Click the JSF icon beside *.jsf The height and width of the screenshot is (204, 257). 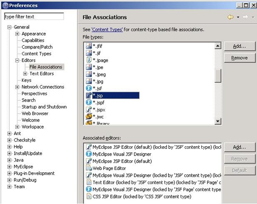pyautogui.click(x=89, y=88)
